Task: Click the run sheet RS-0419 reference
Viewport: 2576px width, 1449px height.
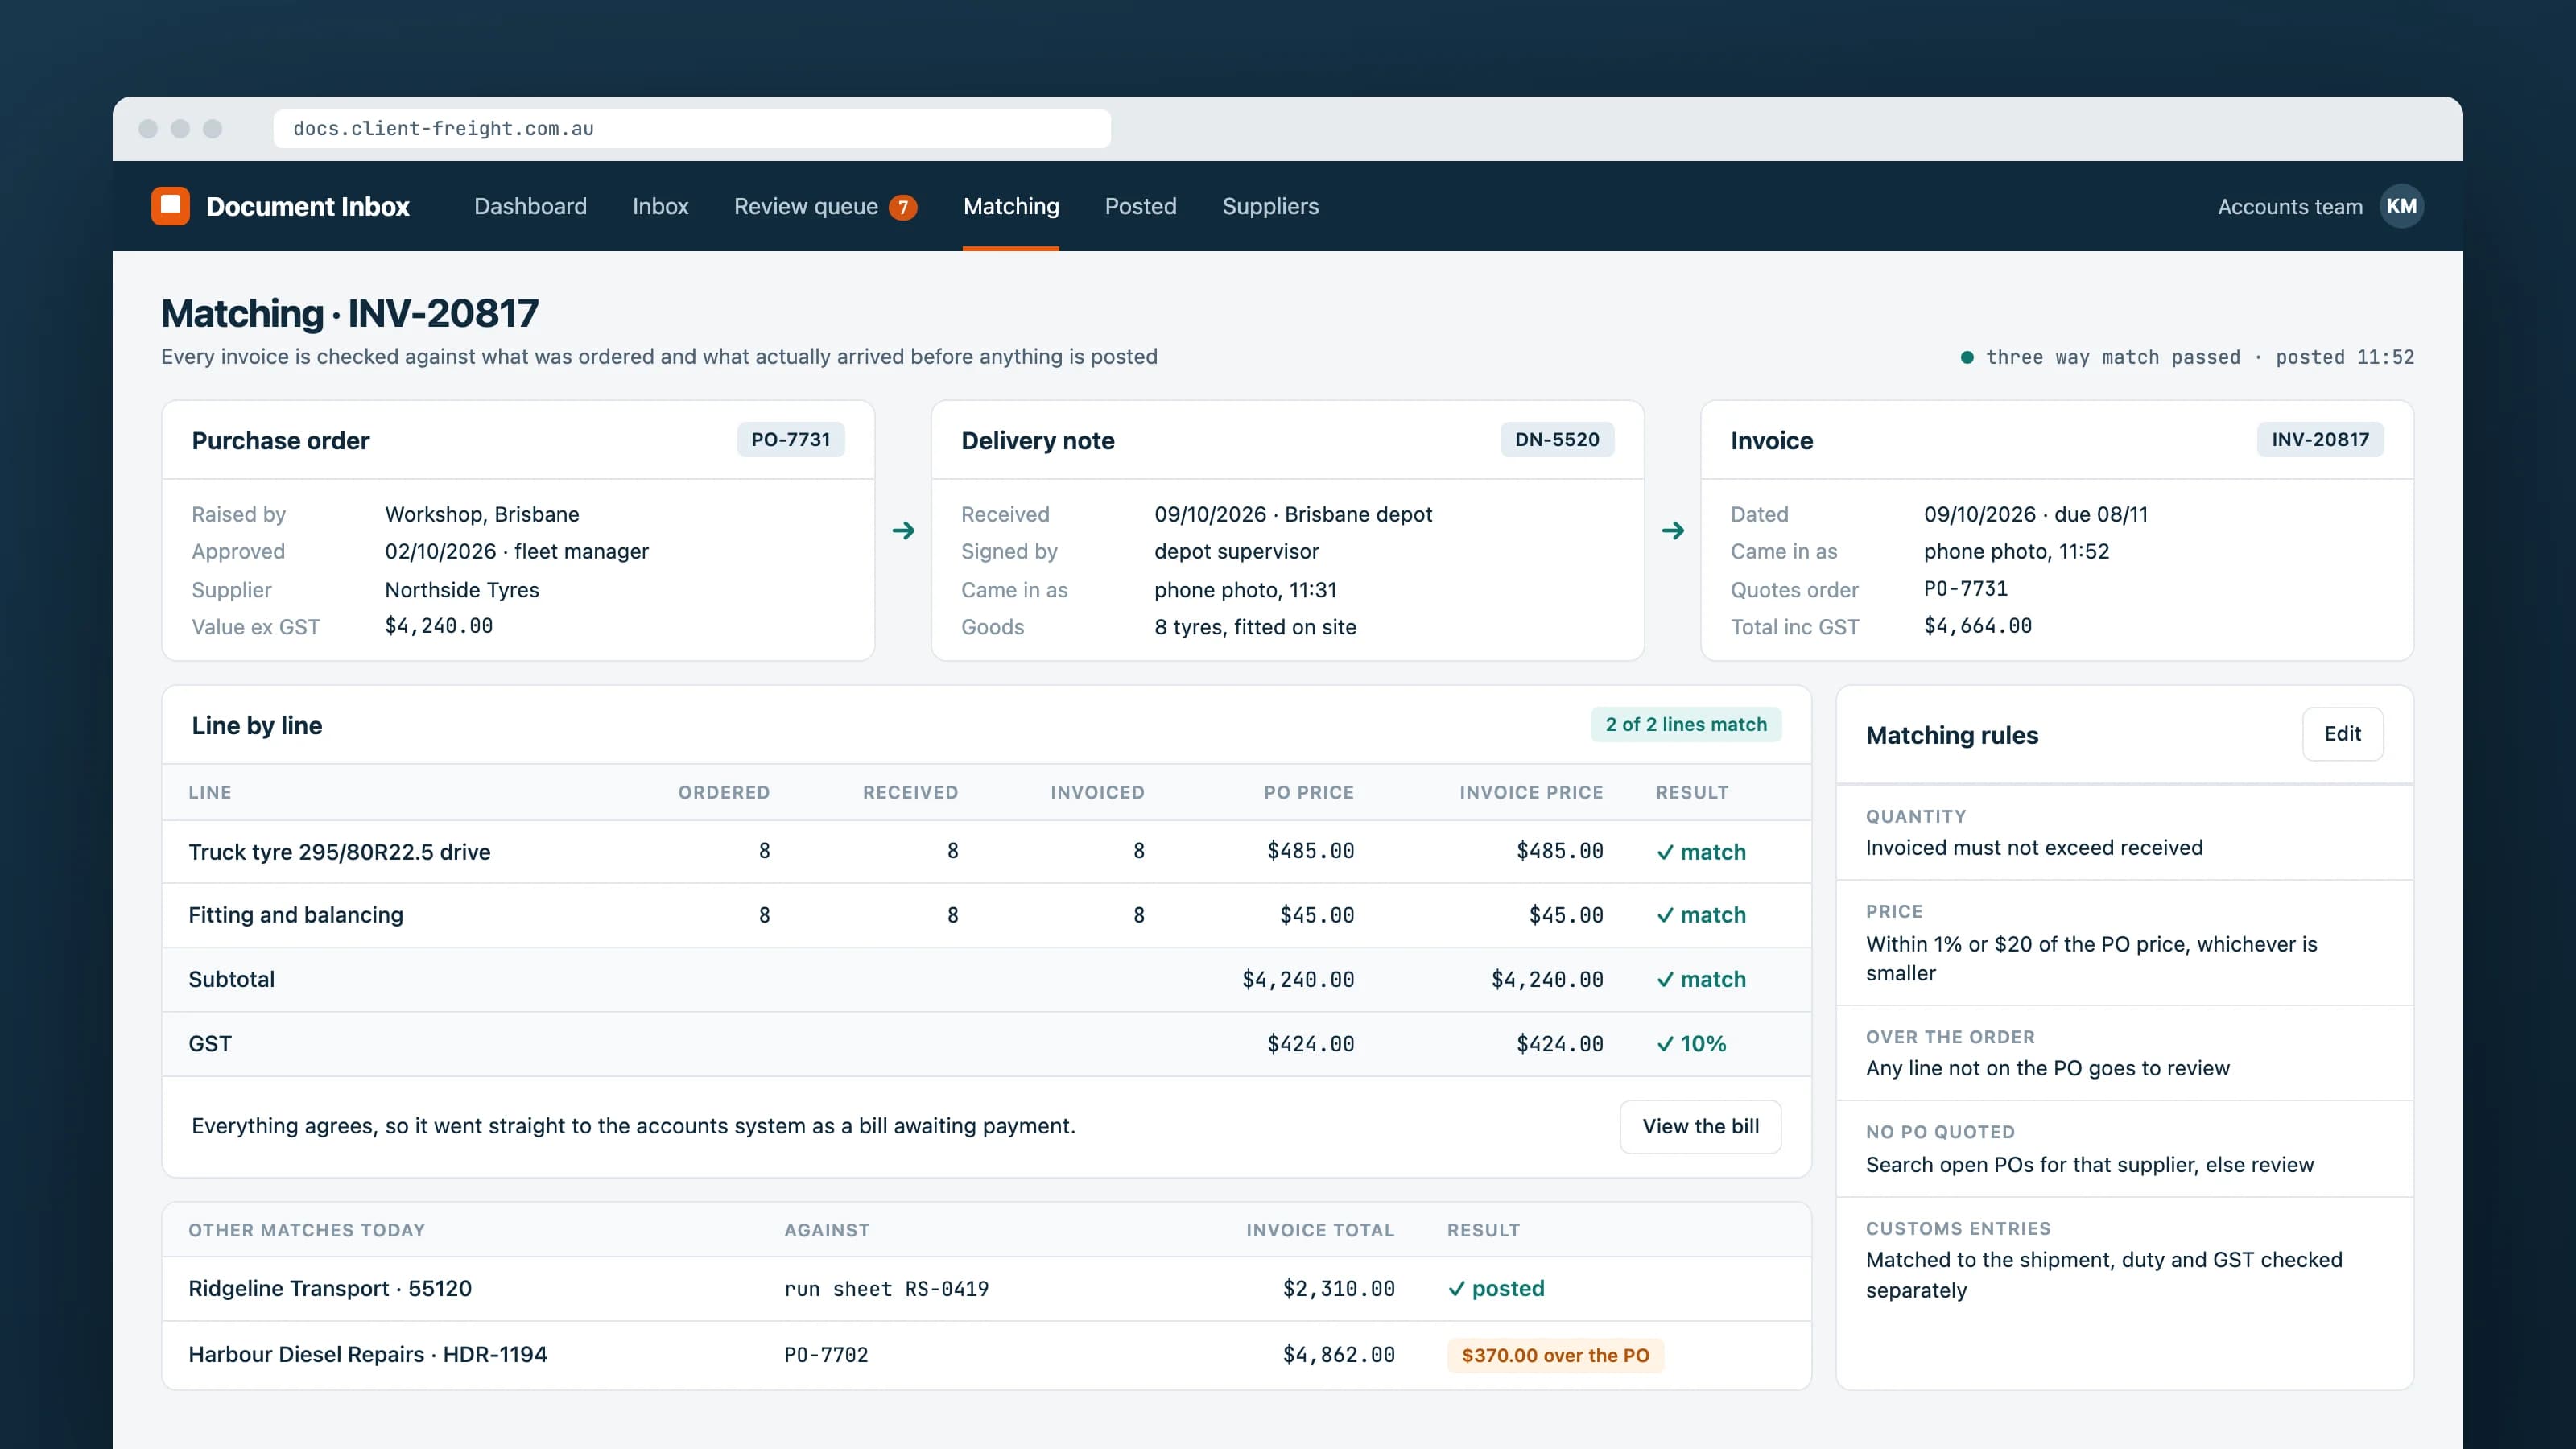Action: (x=886, y=1289)
